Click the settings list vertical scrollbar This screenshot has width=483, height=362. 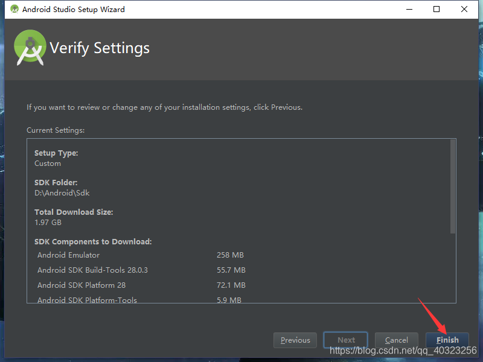point(452,186)
